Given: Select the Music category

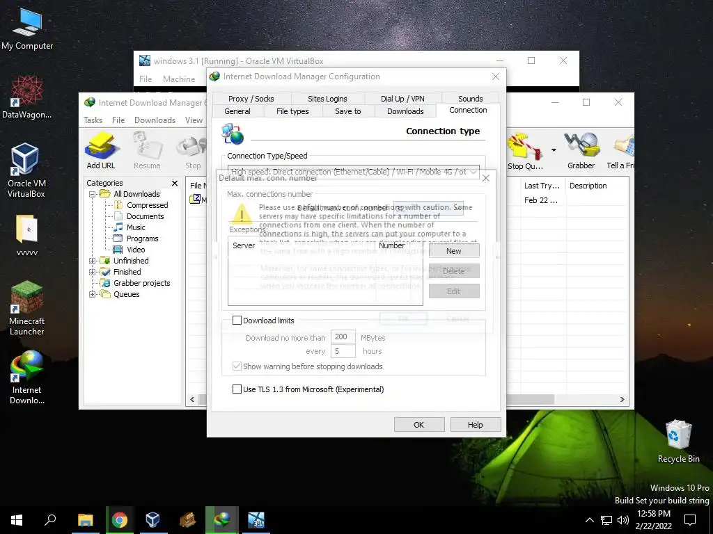Looking at the screenshot, I should coord(130,227).
